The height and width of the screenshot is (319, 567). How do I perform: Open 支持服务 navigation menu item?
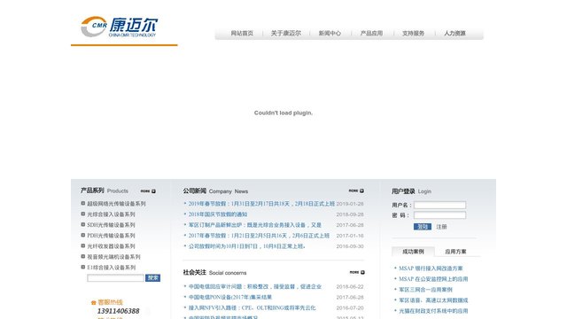pyautogui.click(x=413, y=34)
